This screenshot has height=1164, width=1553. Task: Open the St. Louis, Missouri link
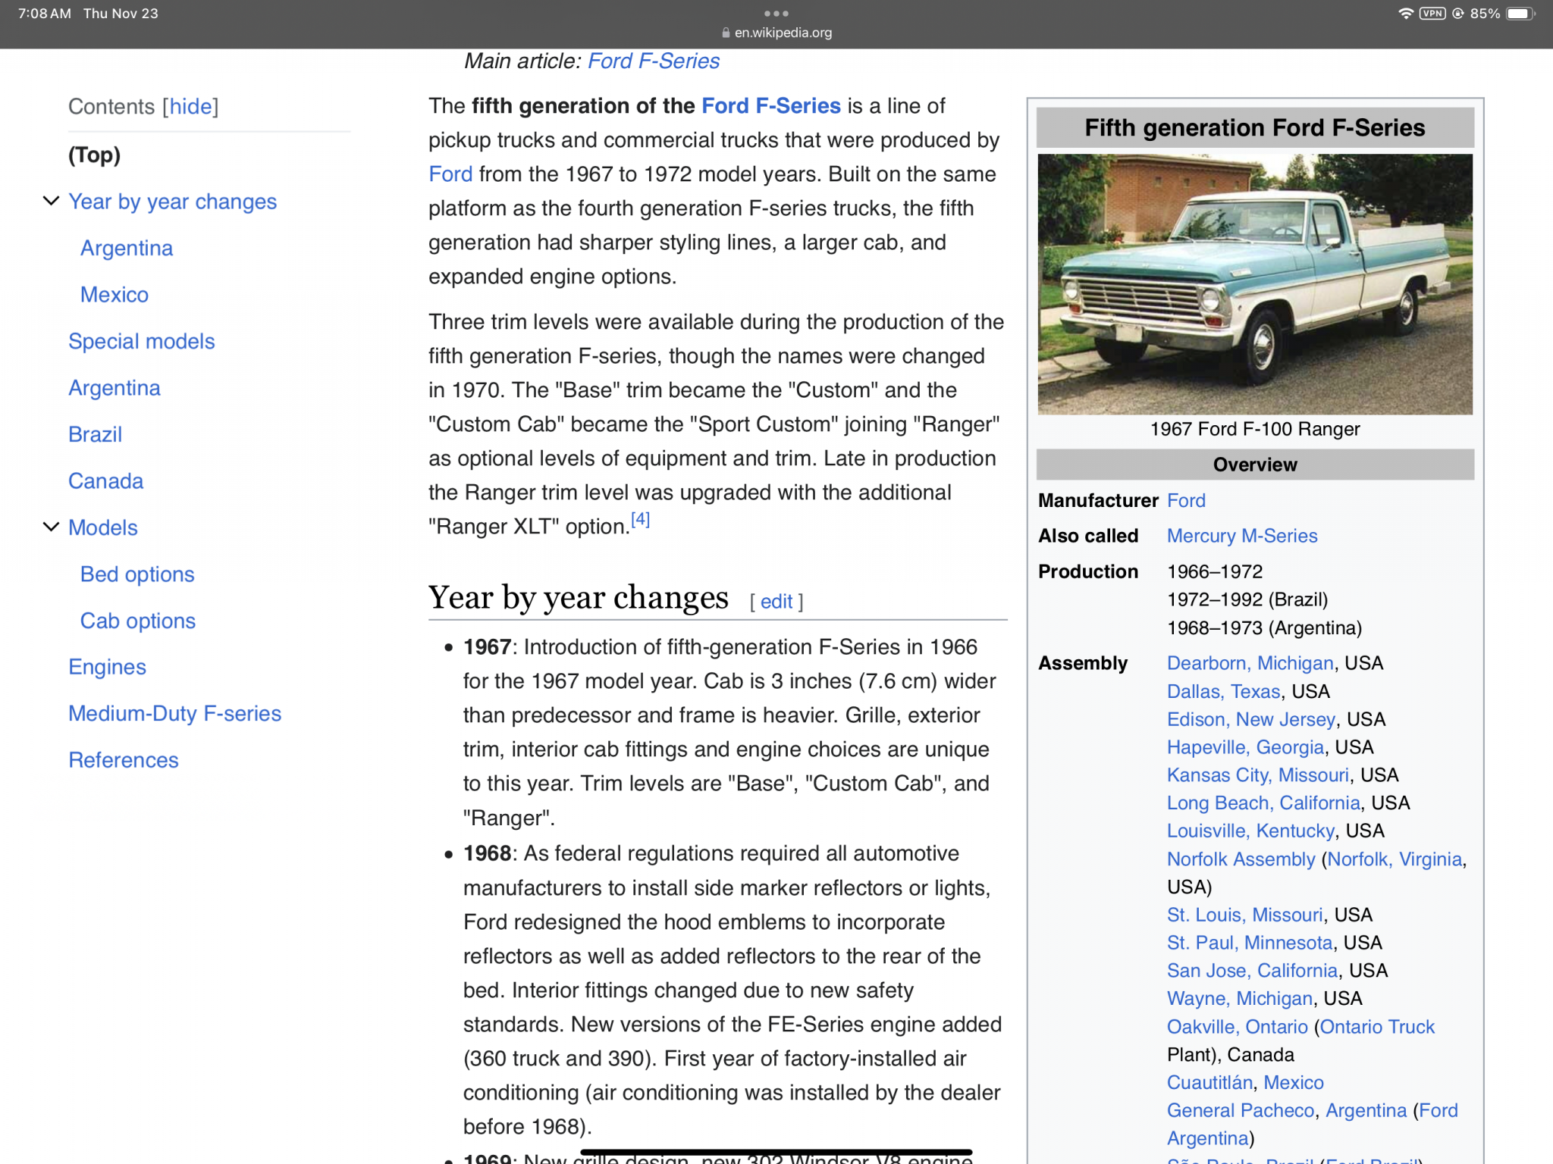1244,915
